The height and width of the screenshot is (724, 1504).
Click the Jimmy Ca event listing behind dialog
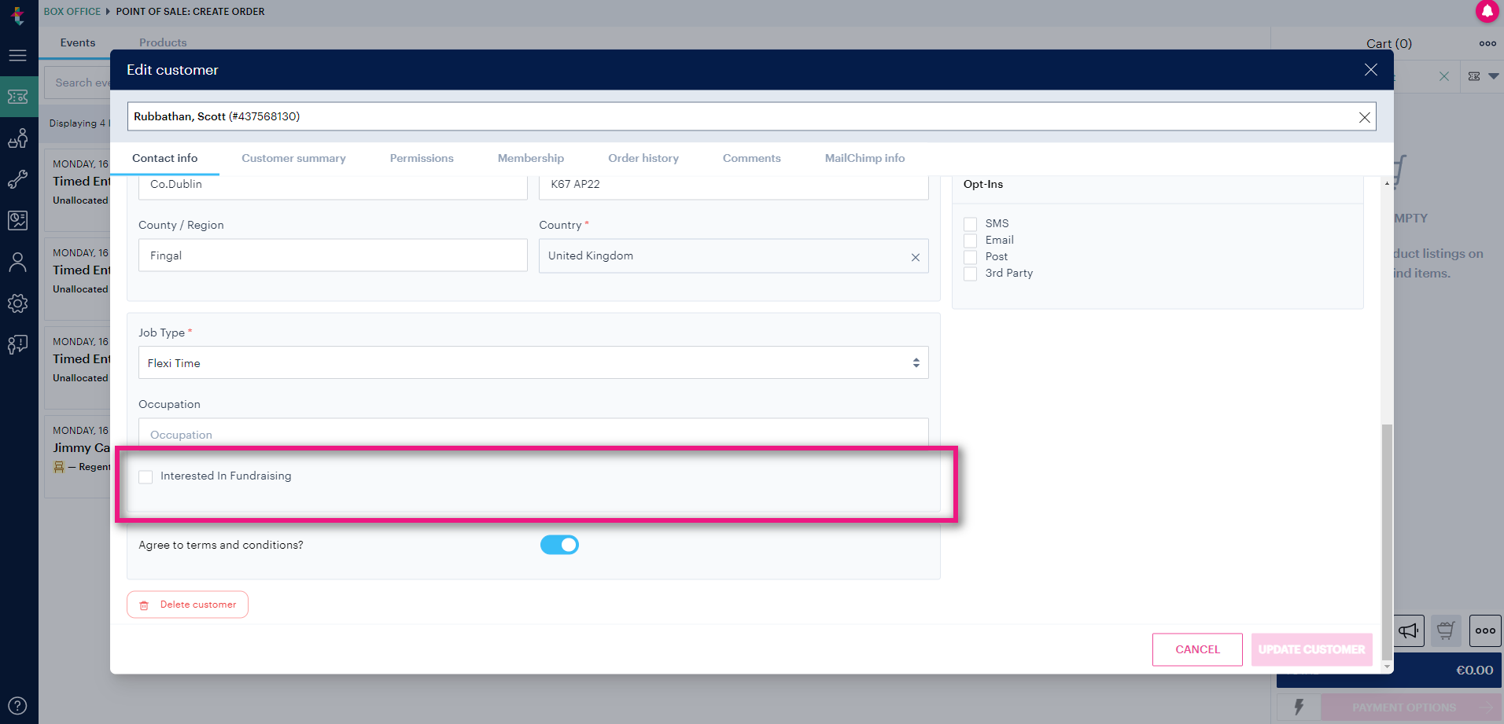[77, 457]
